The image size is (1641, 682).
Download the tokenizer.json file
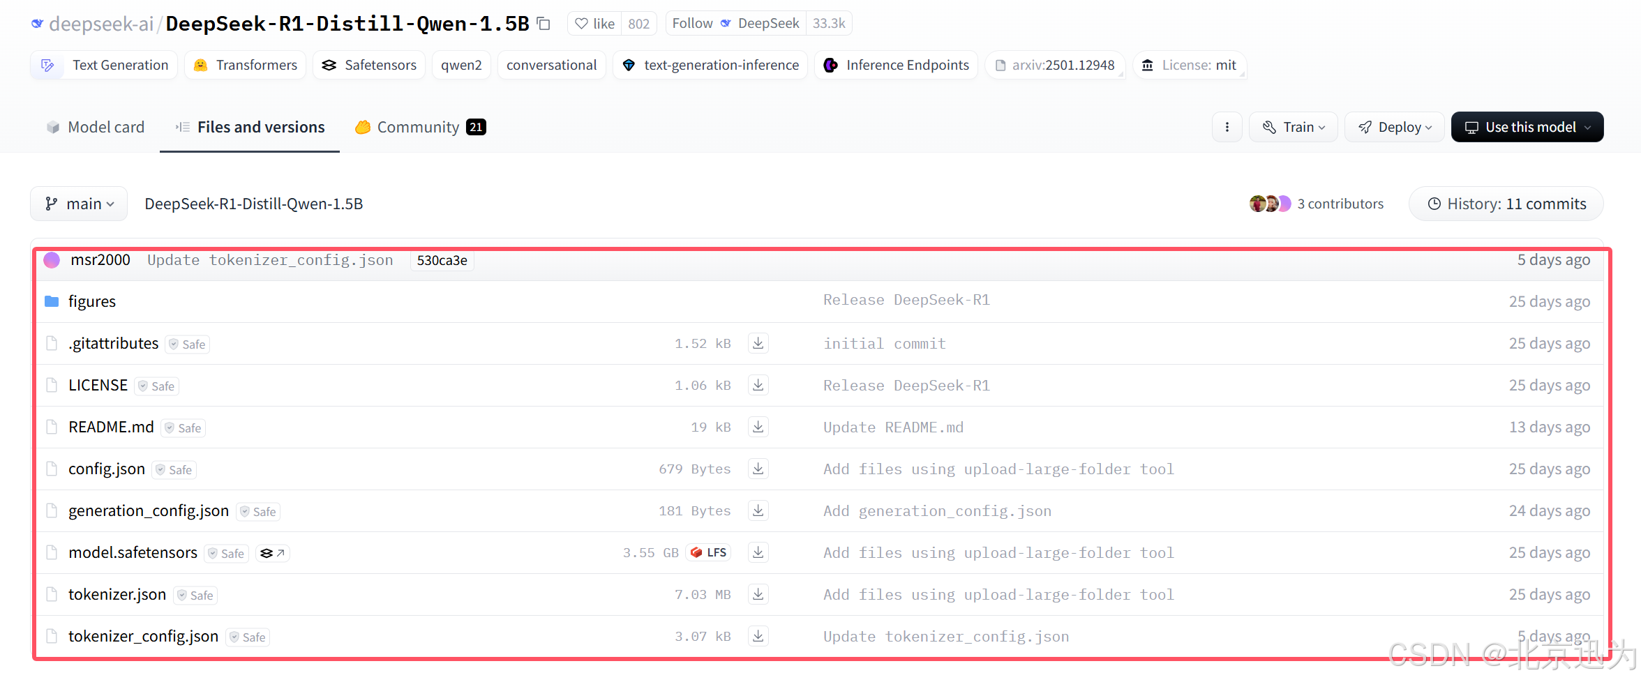pyautogui.click(x=758, y=594)
